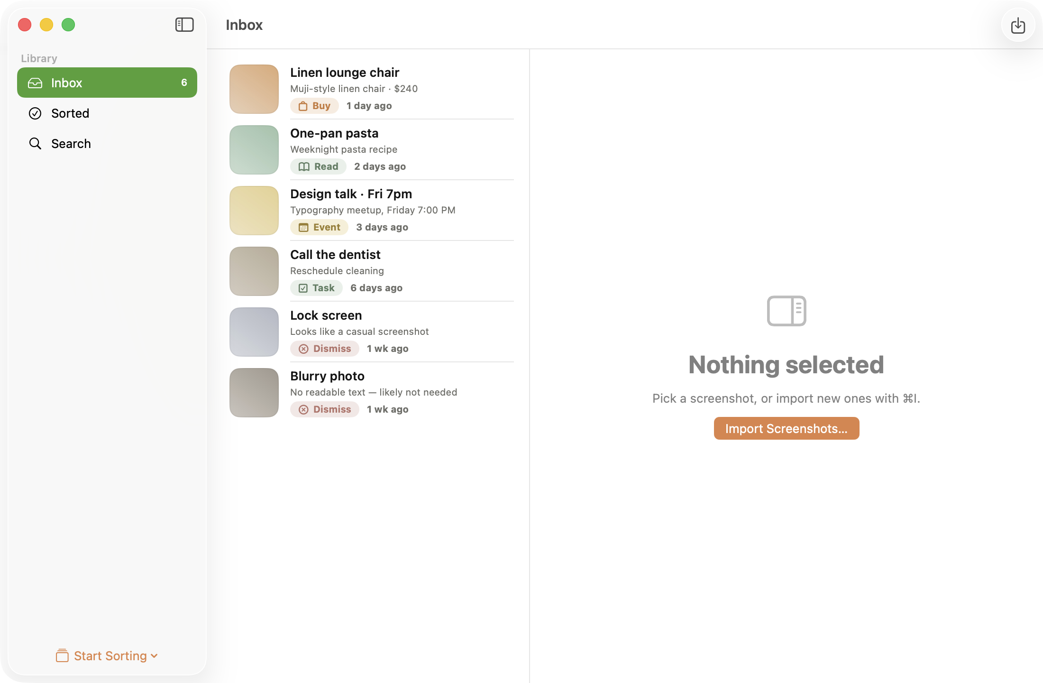Click the Library section header
This screenshot has height=683, width=1043.
point(39,58)
